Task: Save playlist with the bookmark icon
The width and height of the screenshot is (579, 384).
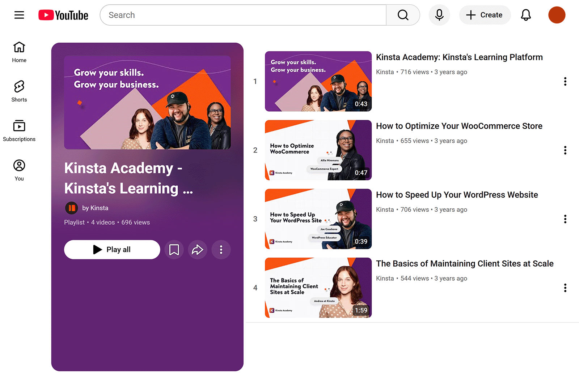Action: click(x=174, y=250)
